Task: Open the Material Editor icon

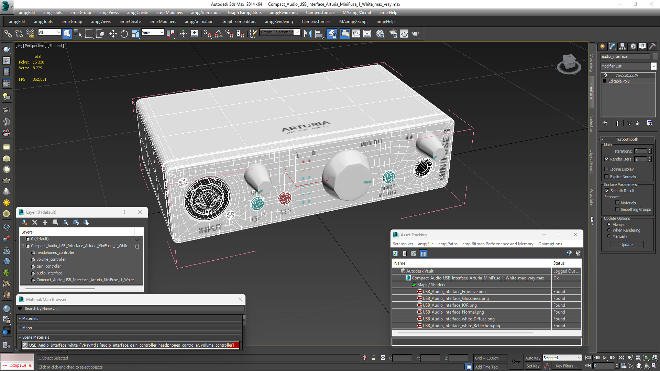Action: 380,33
